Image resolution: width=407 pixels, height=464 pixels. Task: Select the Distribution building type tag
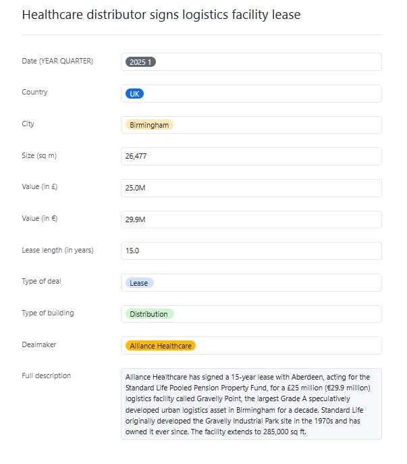point(149,314)
